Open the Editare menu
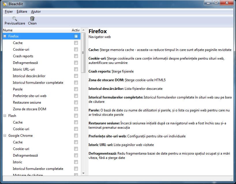The width and height of the screenshot is (236, 184). 22,12
